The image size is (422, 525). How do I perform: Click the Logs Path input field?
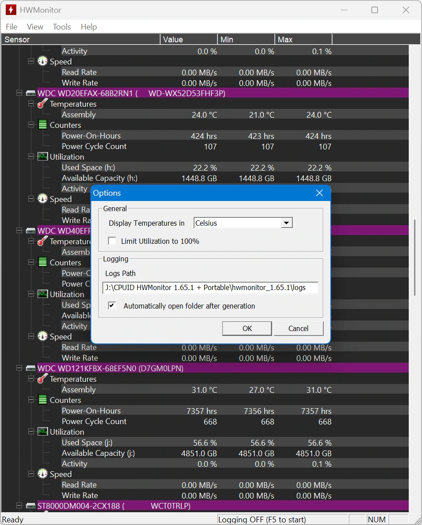pos(210,287)
